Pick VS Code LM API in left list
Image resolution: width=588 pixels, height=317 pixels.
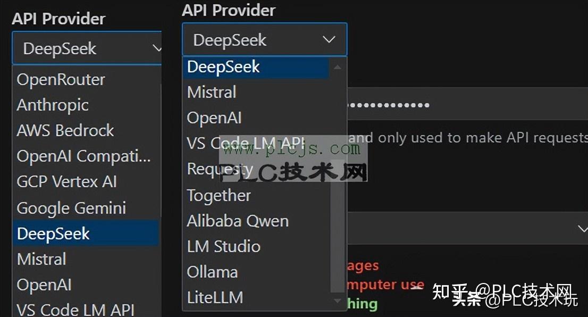[x=86, y=309]
